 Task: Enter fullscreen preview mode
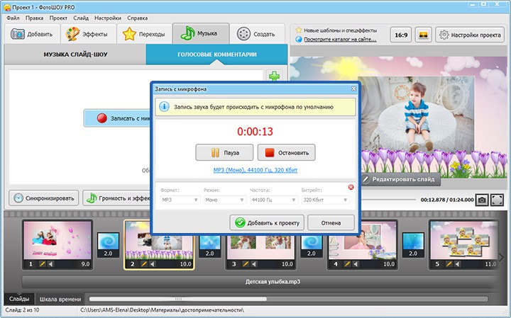point(498,200)
